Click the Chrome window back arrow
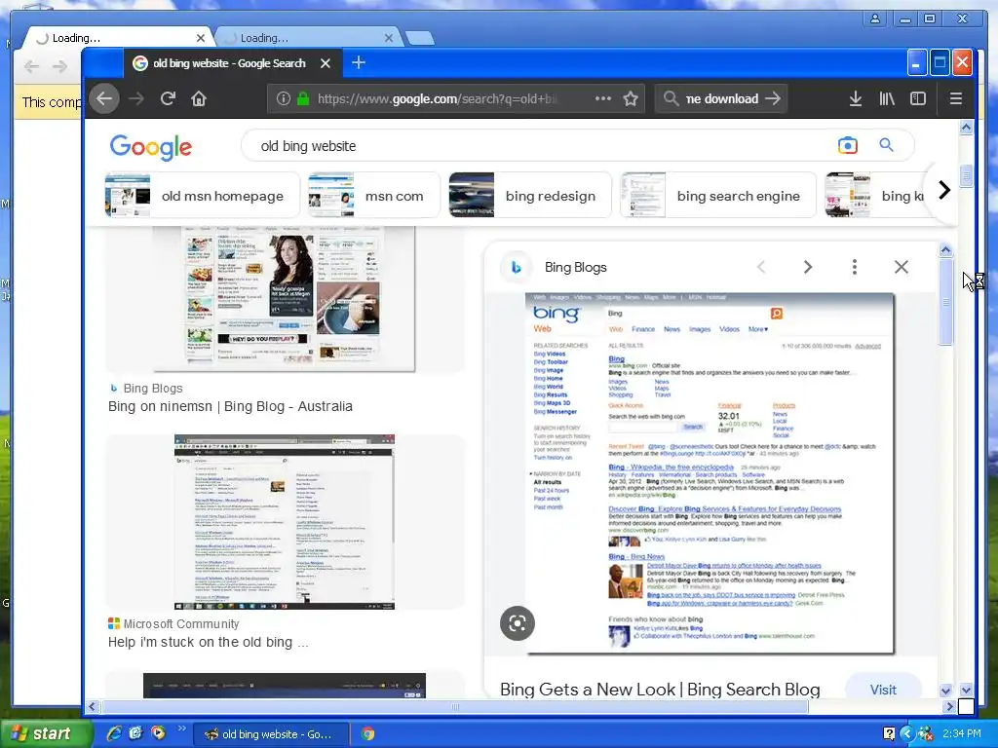 (31, 66)
